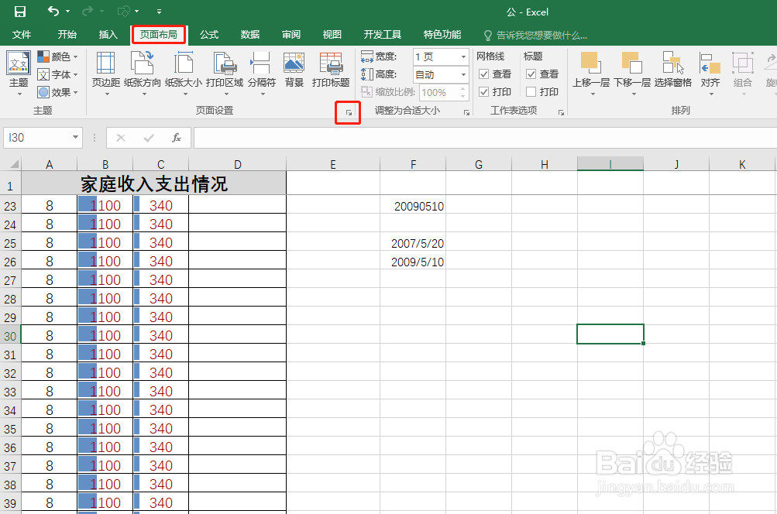777x514 pixels.
Task: Click the Select All corner triangle
Action: (15, 164)
